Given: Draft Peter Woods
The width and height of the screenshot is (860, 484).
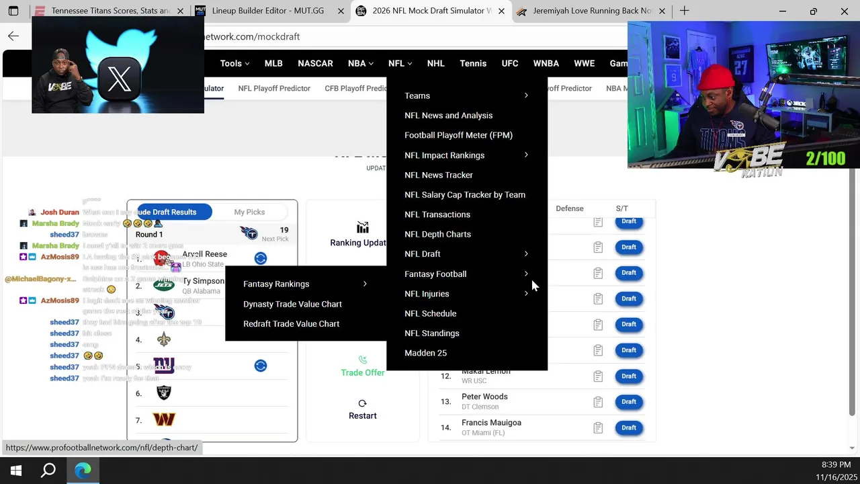Looking at the screenshot, I should coord(629,402).
